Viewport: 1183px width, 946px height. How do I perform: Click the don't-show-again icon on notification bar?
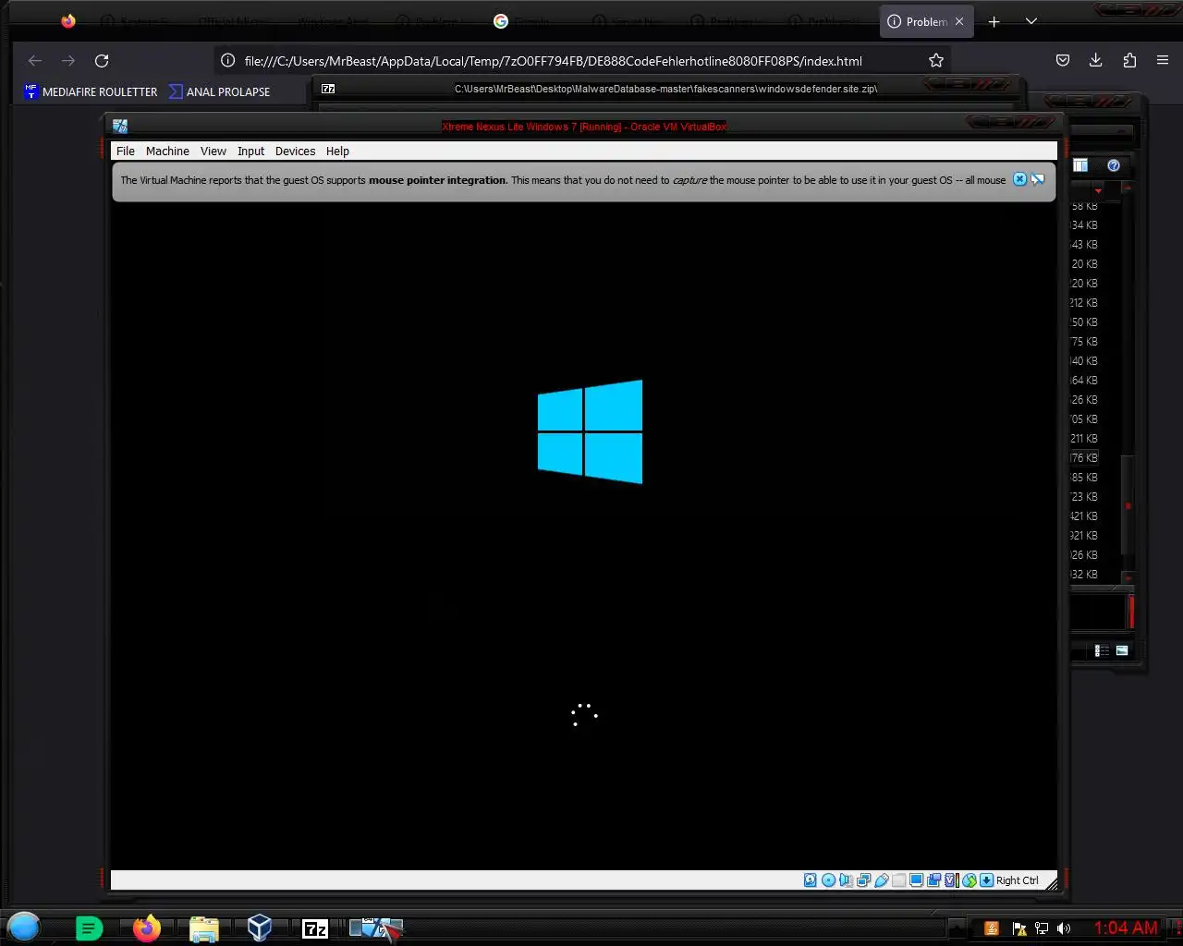[x=1038, y=179]
